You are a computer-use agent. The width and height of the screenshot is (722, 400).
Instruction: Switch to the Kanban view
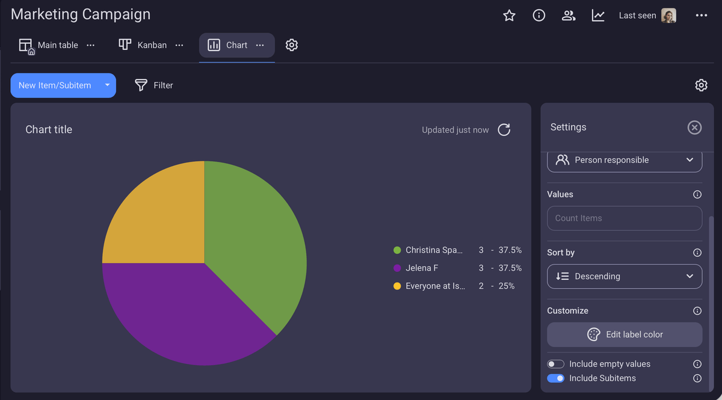[x=152, y=45]
